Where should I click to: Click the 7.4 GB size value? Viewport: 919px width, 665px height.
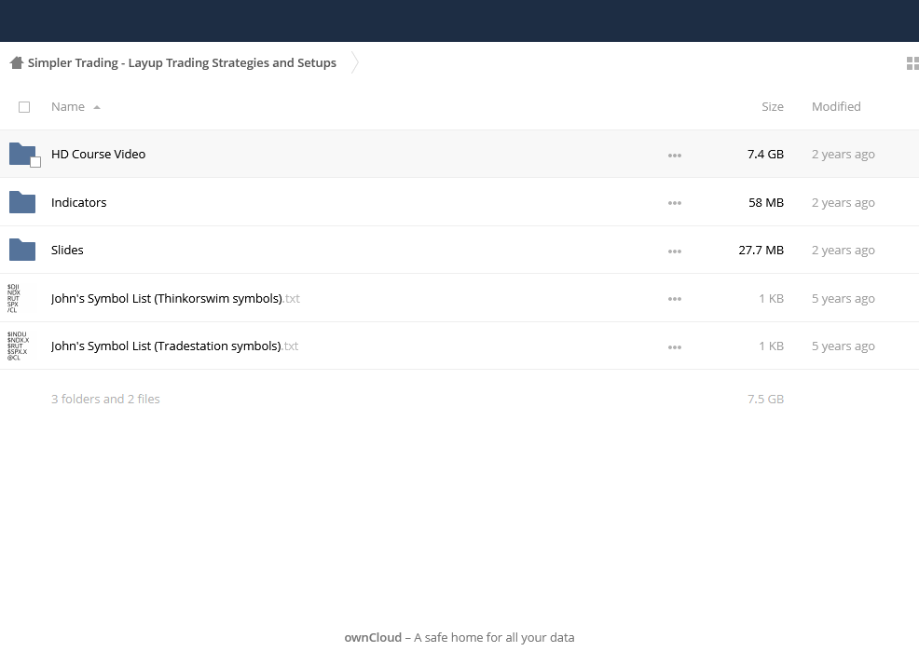(765, 154)
